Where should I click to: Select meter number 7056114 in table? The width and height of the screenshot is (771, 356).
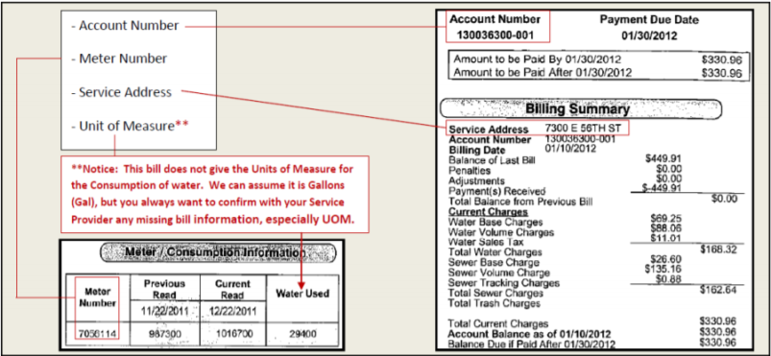coord(97,334)
